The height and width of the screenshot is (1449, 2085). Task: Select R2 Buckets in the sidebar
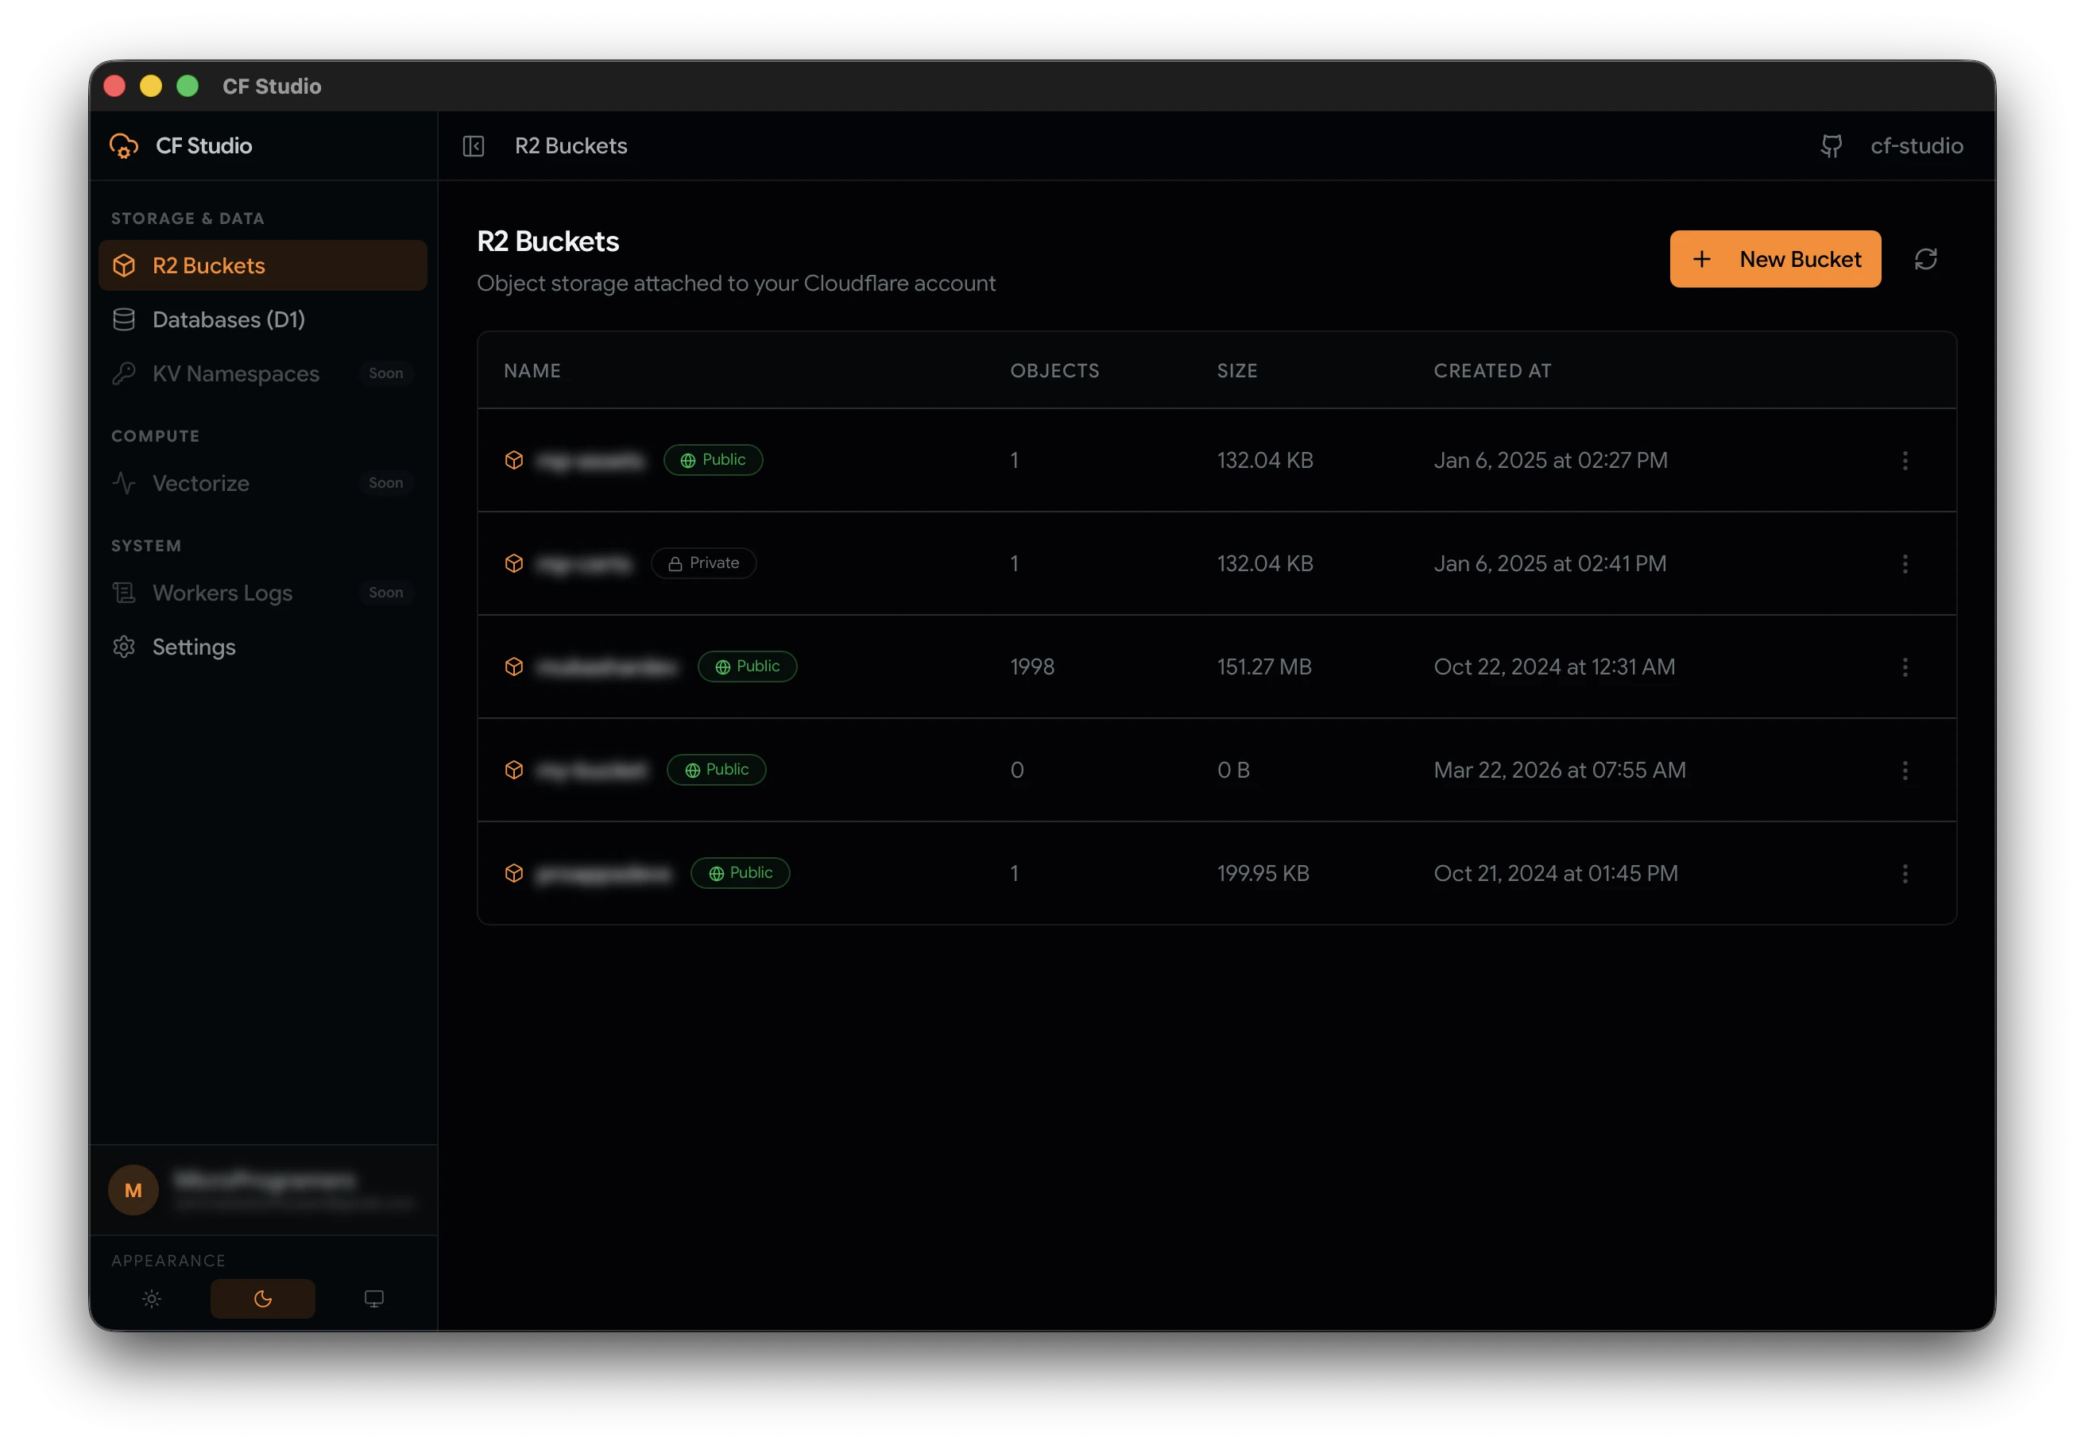(263, 265)
